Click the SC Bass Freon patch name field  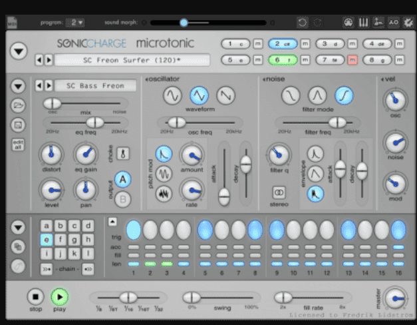click(x=95, y=86)
